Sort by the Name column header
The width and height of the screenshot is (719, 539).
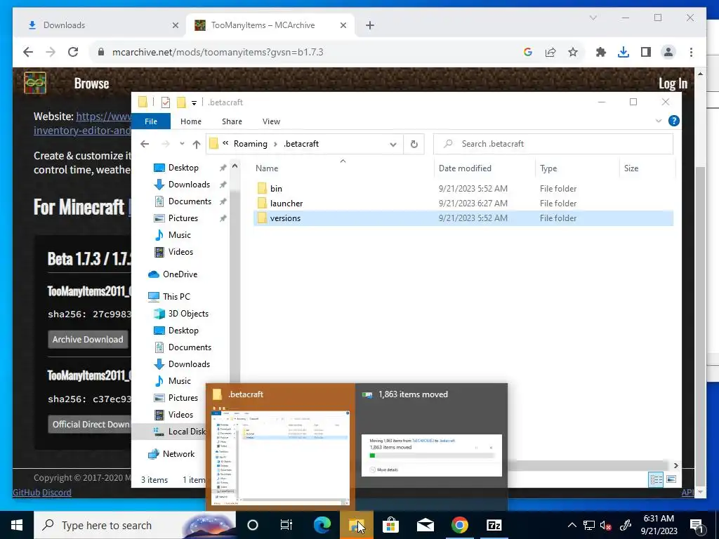pos(267,168)
